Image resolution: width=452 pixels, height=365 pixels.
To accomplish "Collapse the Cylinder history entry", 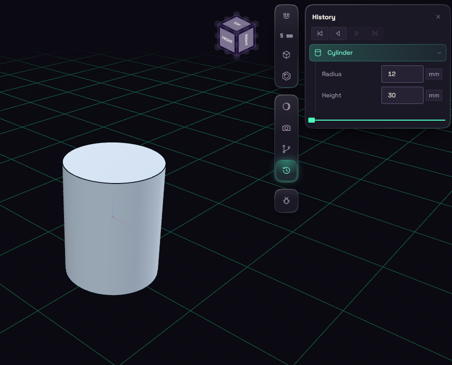I will click(439, 53).
